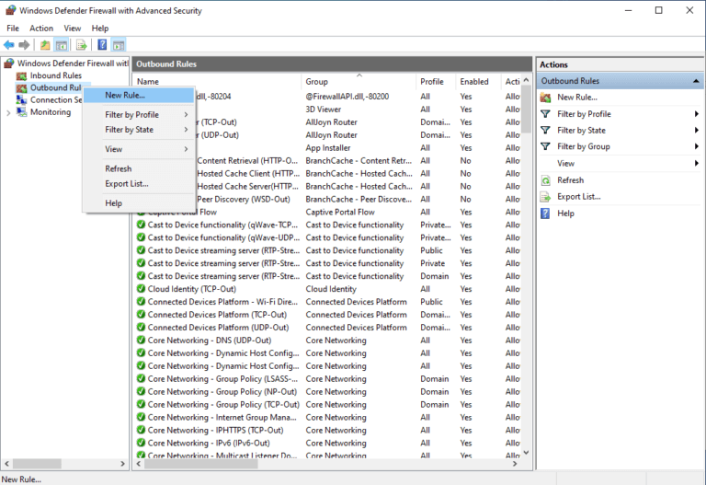Image resolution: width=706 pixels, height=485 pixels.
Task: Click the Back arrow toolbar icon
Action: 8,45
